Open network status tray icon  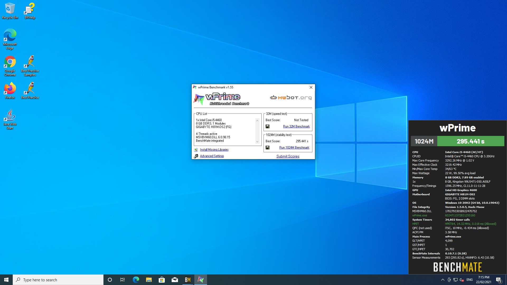tap(456, 280)
